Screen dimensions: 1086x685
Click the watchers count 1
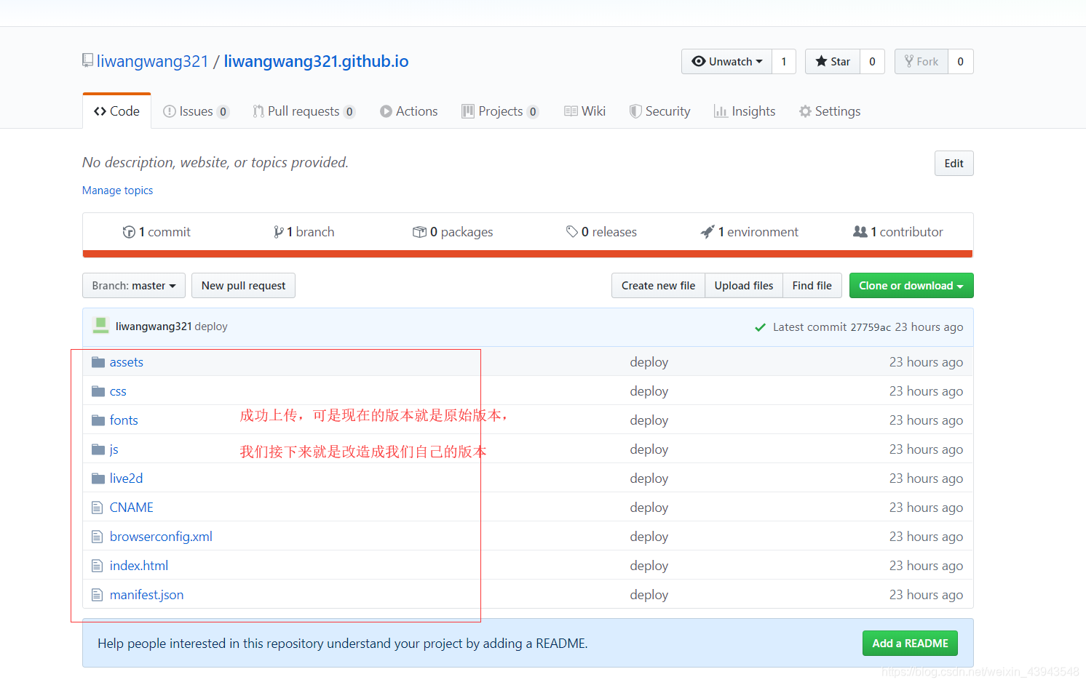point(784,62)
